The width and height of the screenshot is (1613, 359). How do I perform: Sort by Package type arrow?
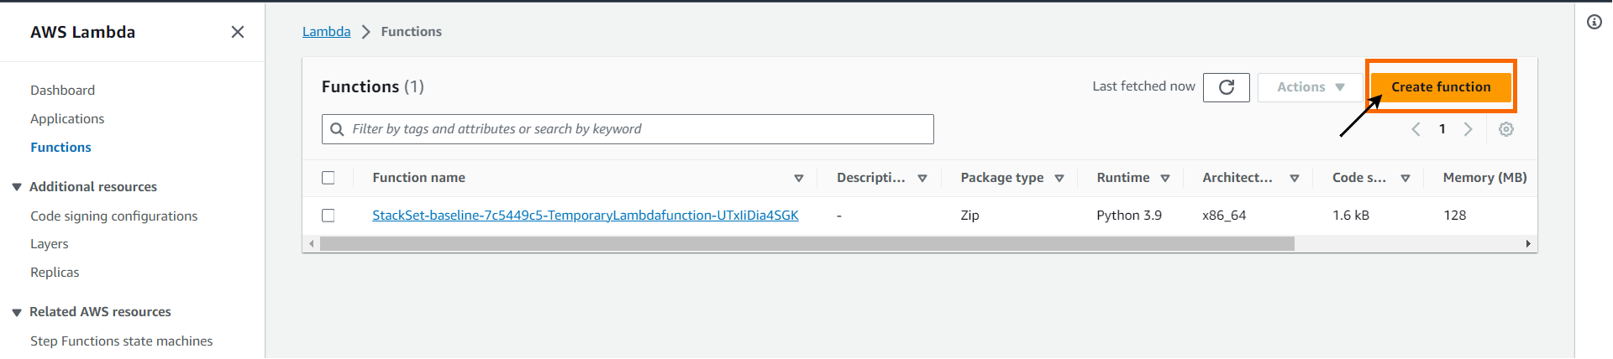click(1059, 178)
